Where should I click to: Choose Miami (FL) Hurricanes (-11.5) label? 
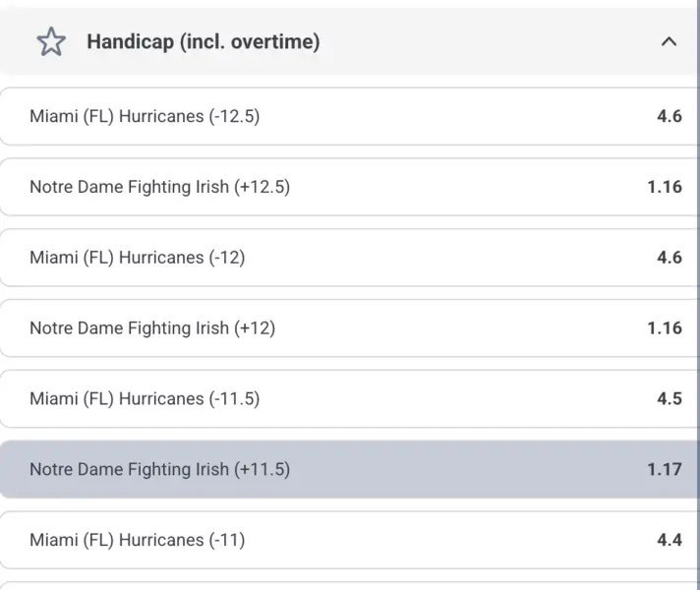click(145, 399)
